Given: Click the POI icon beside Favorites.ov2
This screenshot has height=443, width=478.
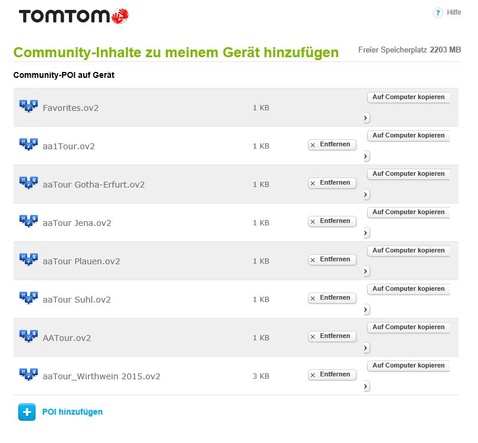Looking at the screenshot, I should [28, 107].
